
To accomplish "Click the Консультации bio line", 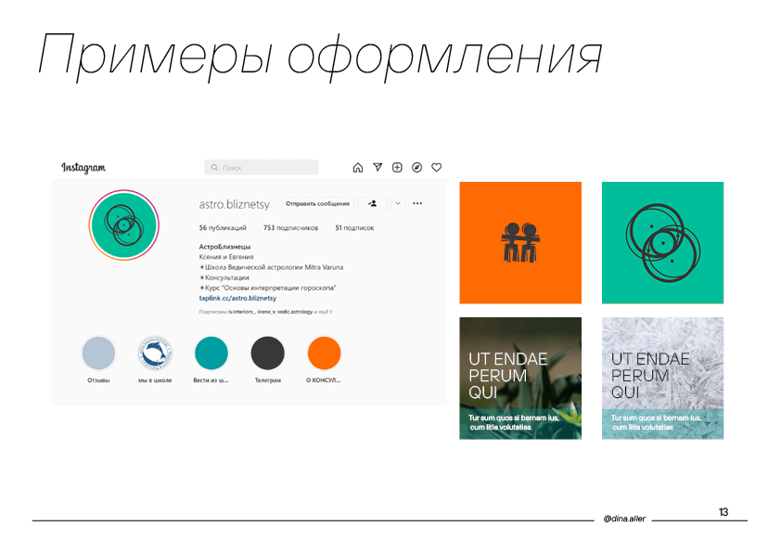I will click(x=224, y=277).
